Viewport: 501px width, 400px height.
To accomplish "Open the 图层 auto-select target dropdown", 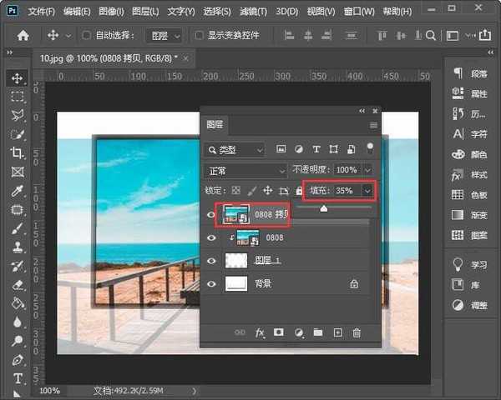I will coord(164,36).
